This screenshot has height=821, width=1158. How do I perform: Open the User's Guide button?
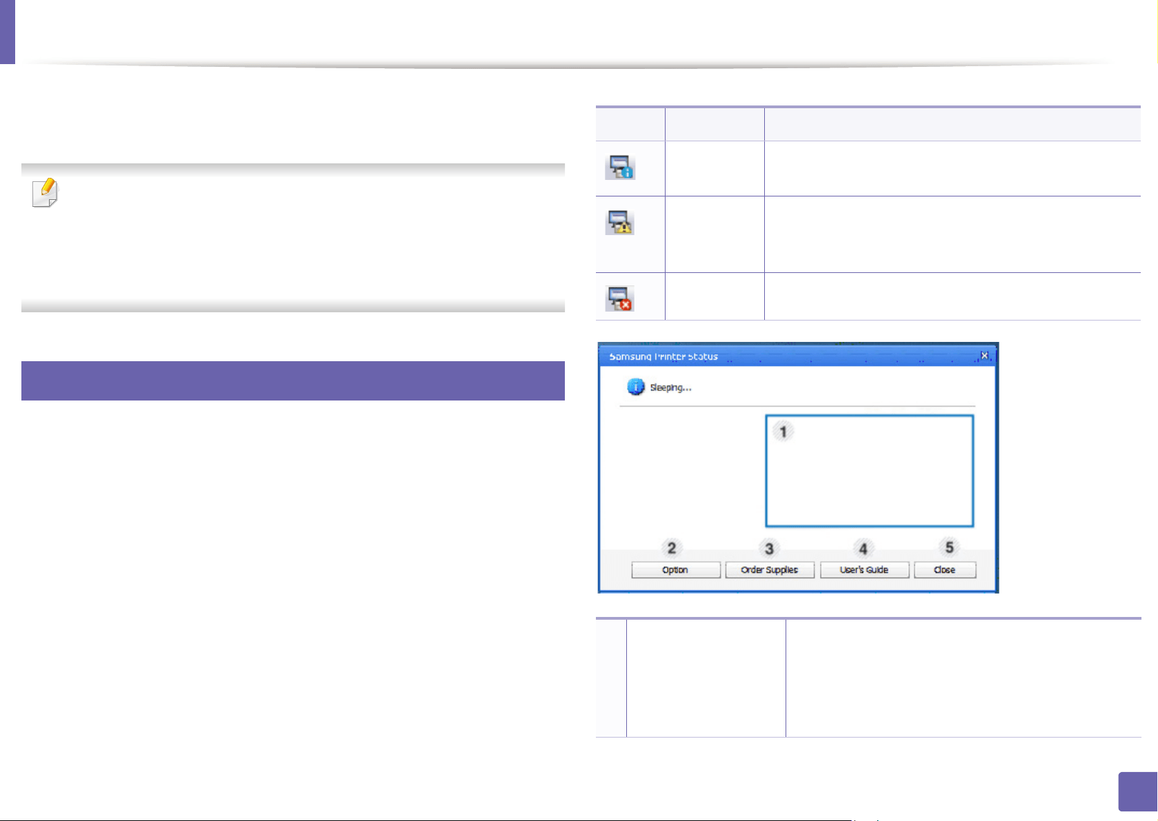pos(864,570)
